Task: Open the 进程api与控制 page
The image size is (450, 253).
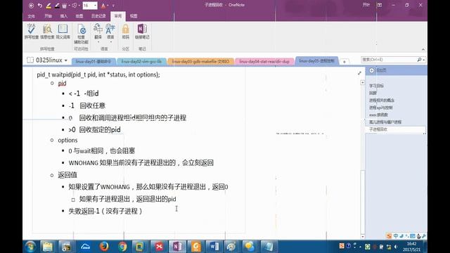Action: click(380, 108)
